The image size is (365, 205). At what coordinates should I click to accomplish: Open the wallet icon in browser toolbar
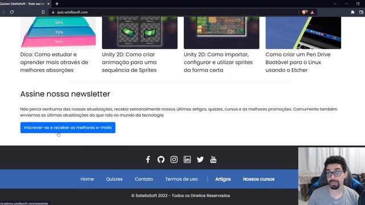(x=361, y=12)
